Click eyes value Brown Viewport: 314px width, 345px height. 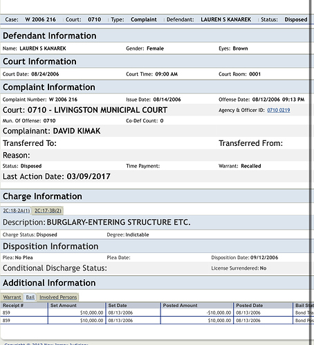(x=240, y=48)
